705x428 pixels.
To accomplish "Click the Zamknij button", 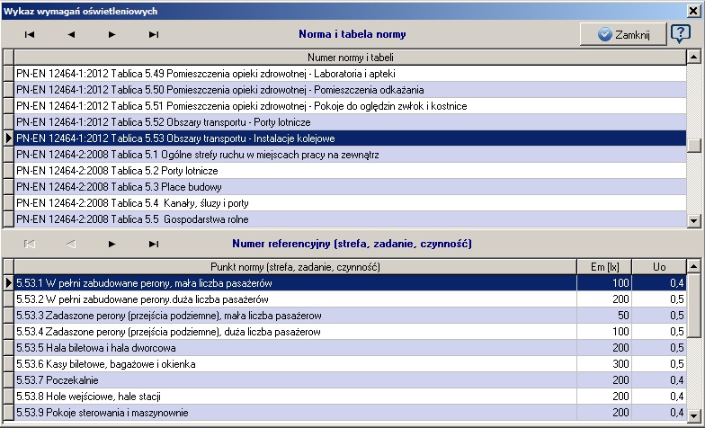I will (623, 34).
